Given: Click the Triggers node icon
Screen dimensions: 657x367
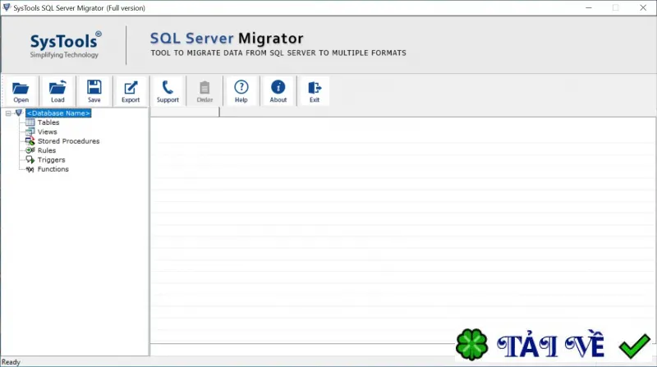Looking at the screenshot, I should [x=30, y=159].
